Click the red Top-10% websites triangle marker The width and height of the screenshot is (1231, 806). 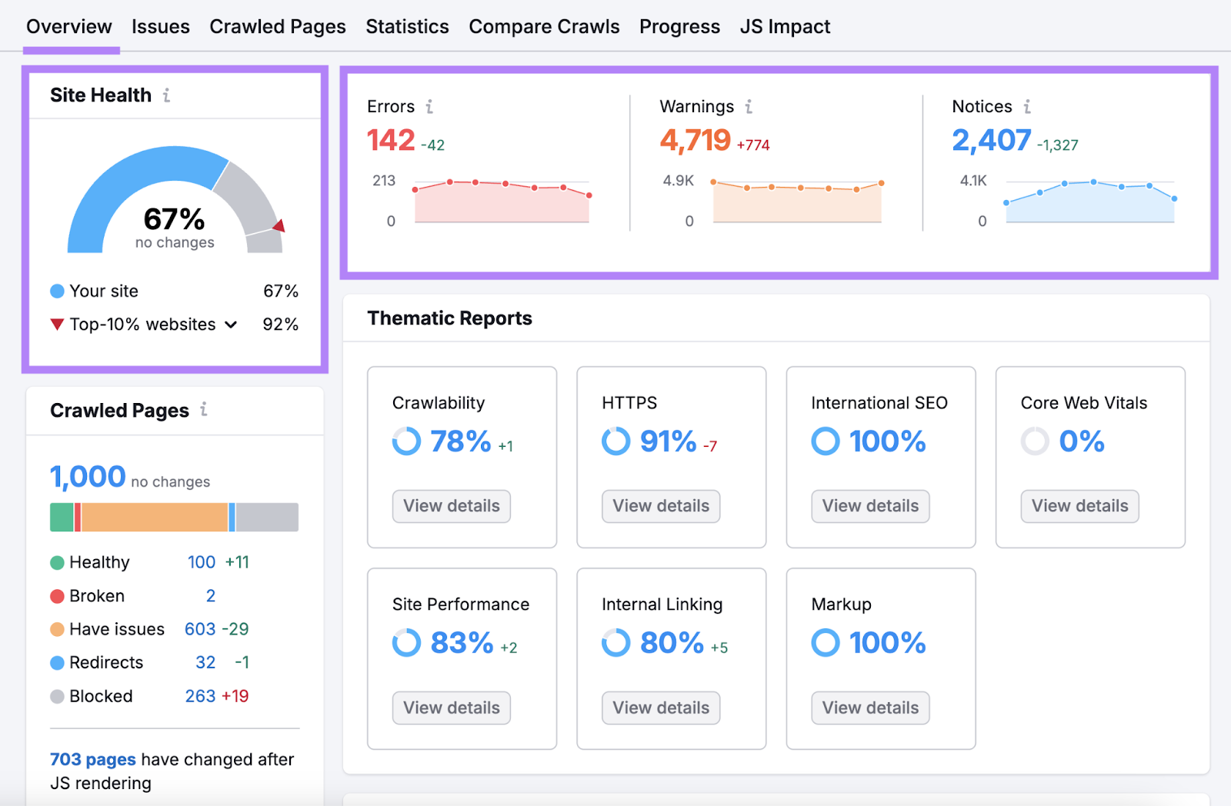point(57,325)
